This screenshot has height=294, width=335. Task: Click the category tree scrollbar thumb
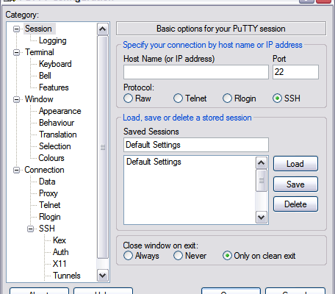102,147
